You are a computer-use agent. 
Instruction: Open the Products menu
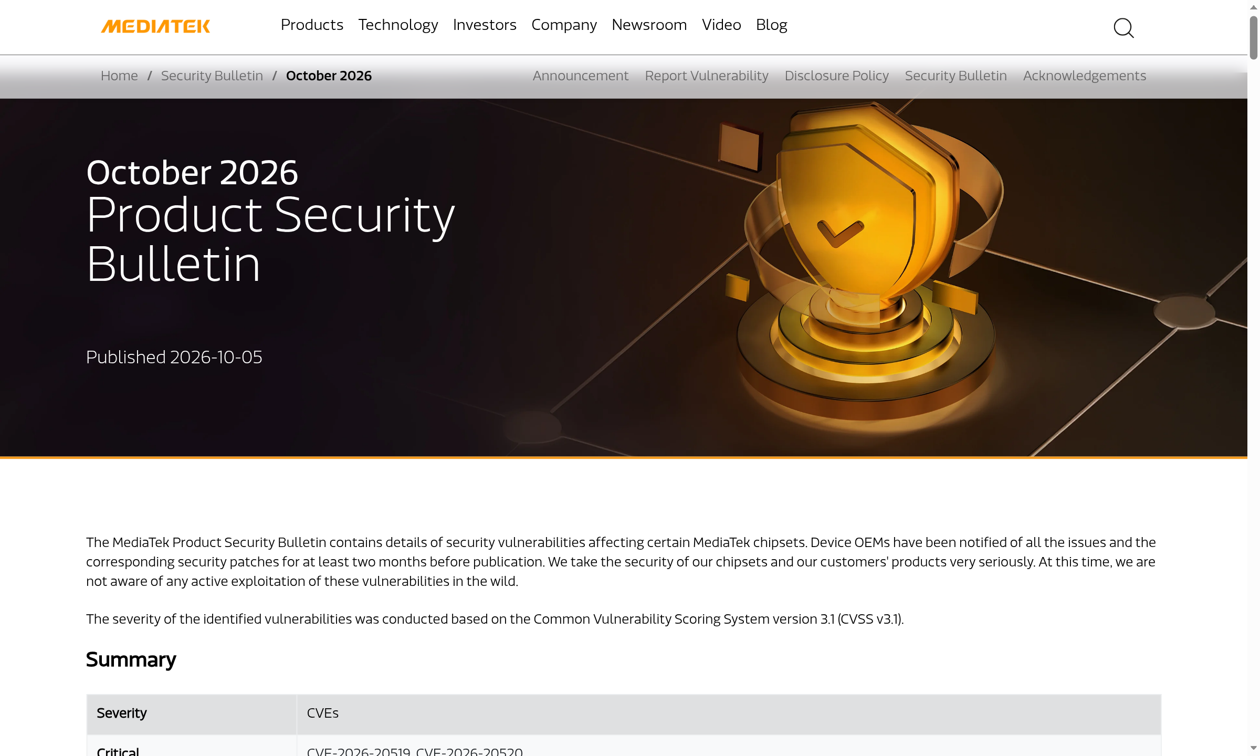(312, 25)
